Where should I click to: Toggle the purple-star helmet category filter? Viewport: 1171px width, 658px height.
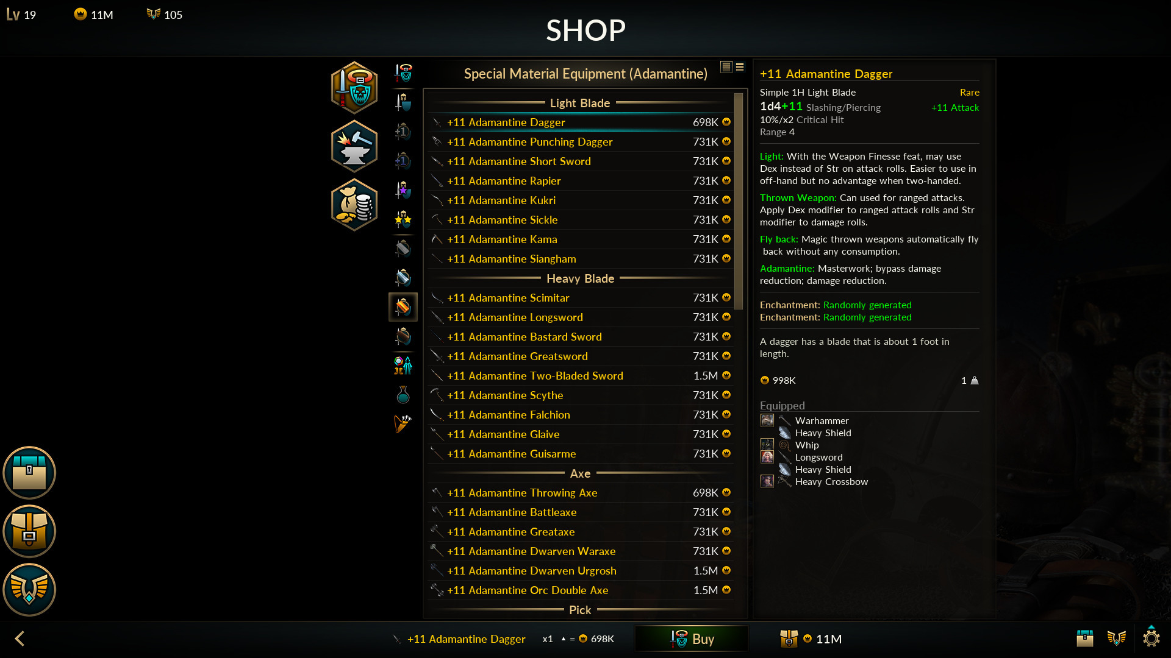(403, 190)
